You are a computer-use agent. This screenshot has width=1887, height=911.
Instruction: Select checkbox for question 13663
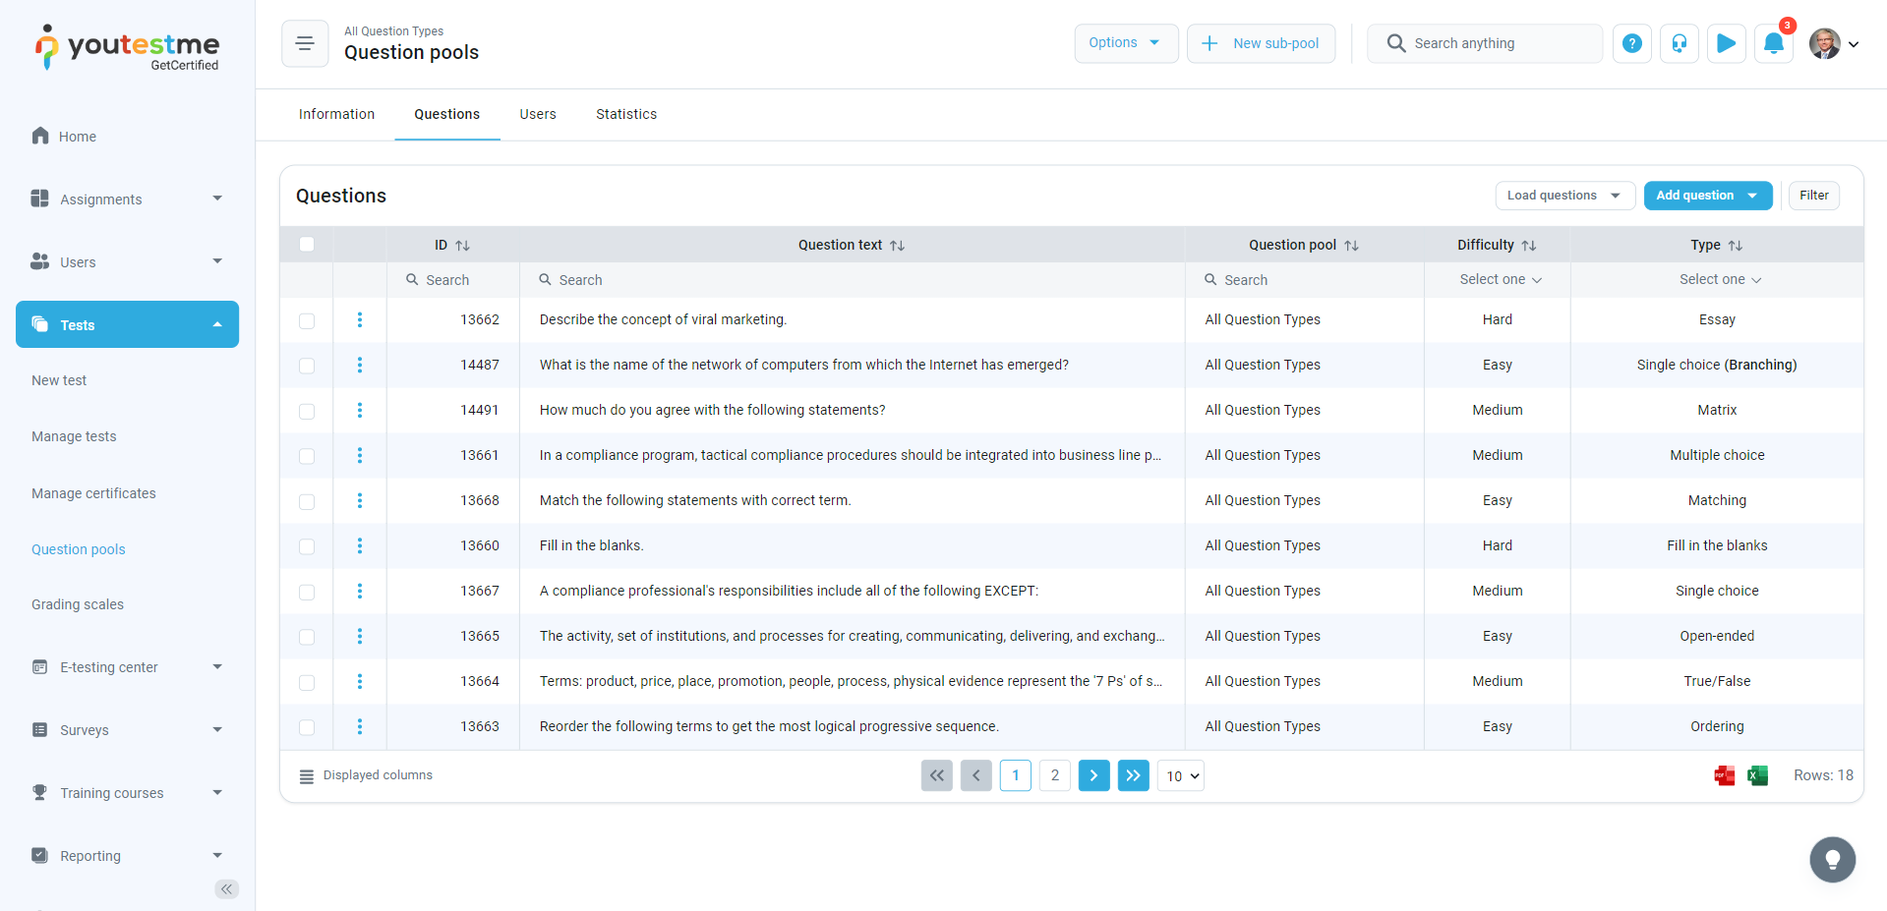pos(307,727)
